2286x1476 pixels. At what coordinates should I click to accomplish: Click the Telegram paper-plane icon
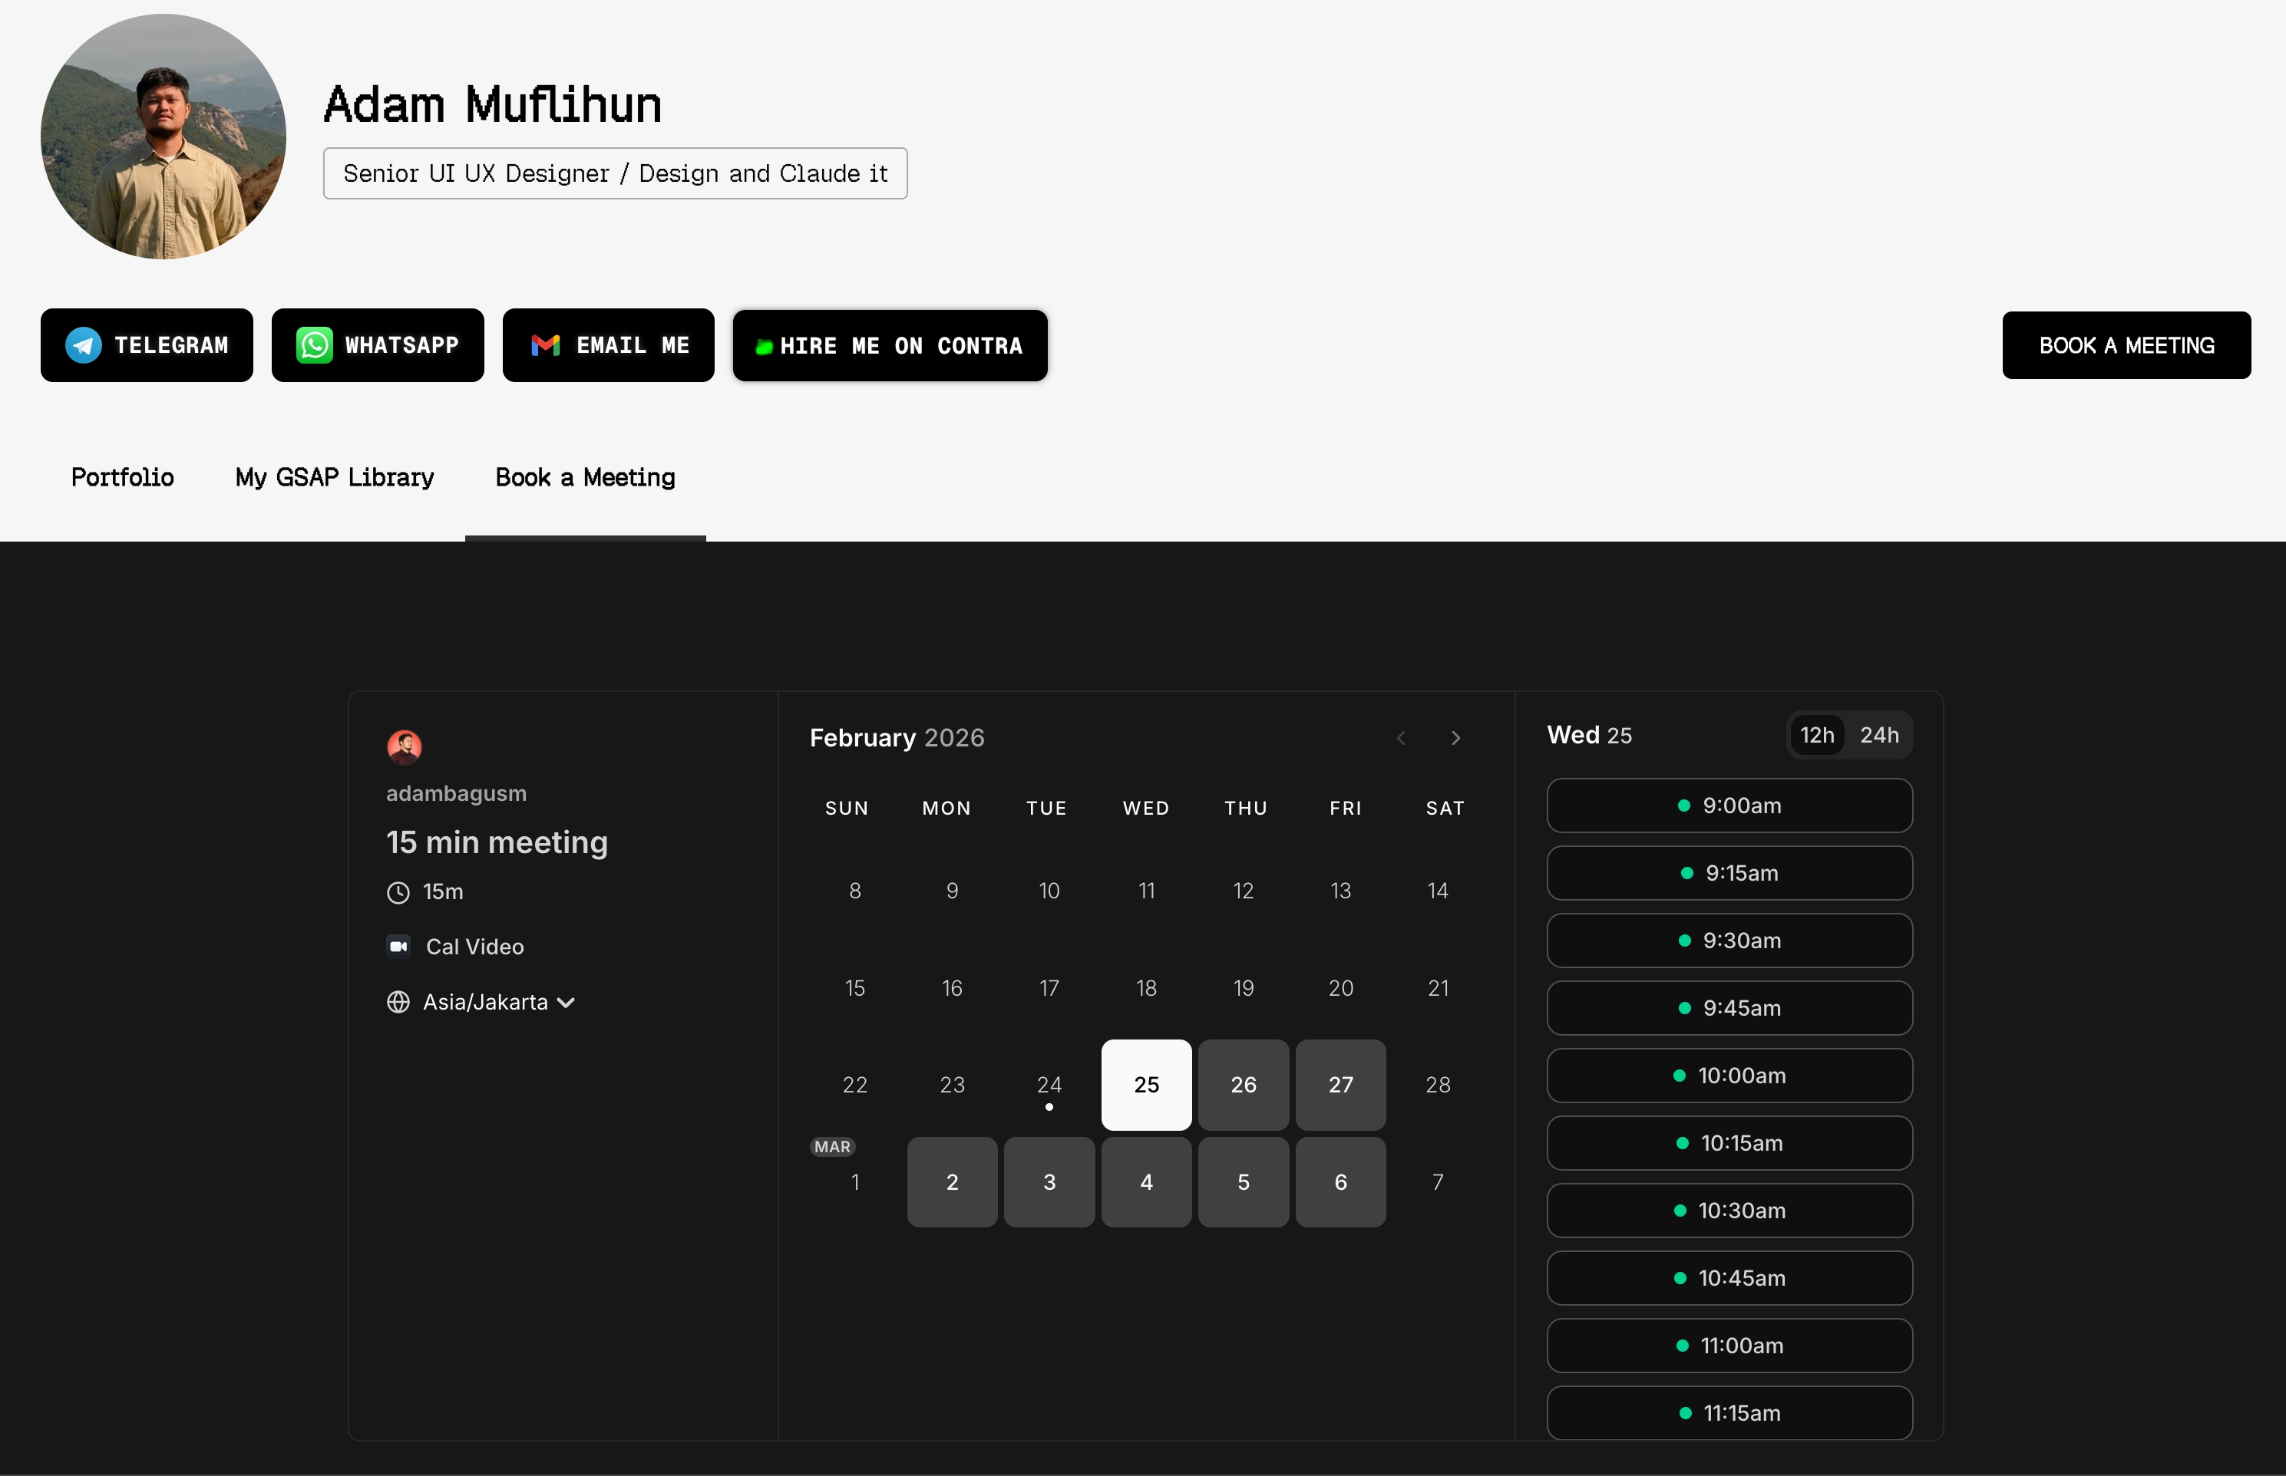tap(84, 345)
